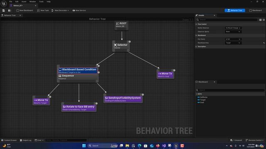Open File Explorer from the taskbar
Screen dimensions: 266x149
(127, 146)
